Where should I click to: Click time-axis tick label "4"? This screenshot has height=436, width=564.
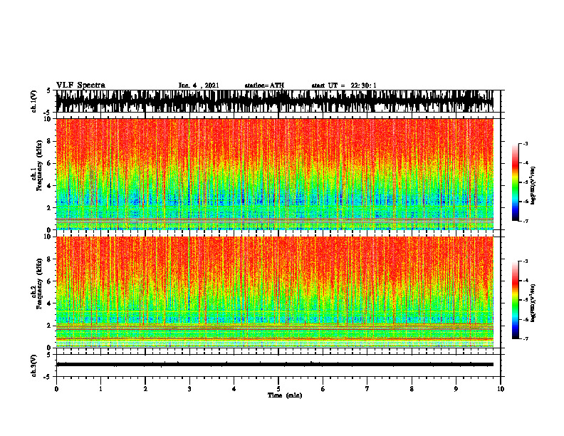(234, 389)
